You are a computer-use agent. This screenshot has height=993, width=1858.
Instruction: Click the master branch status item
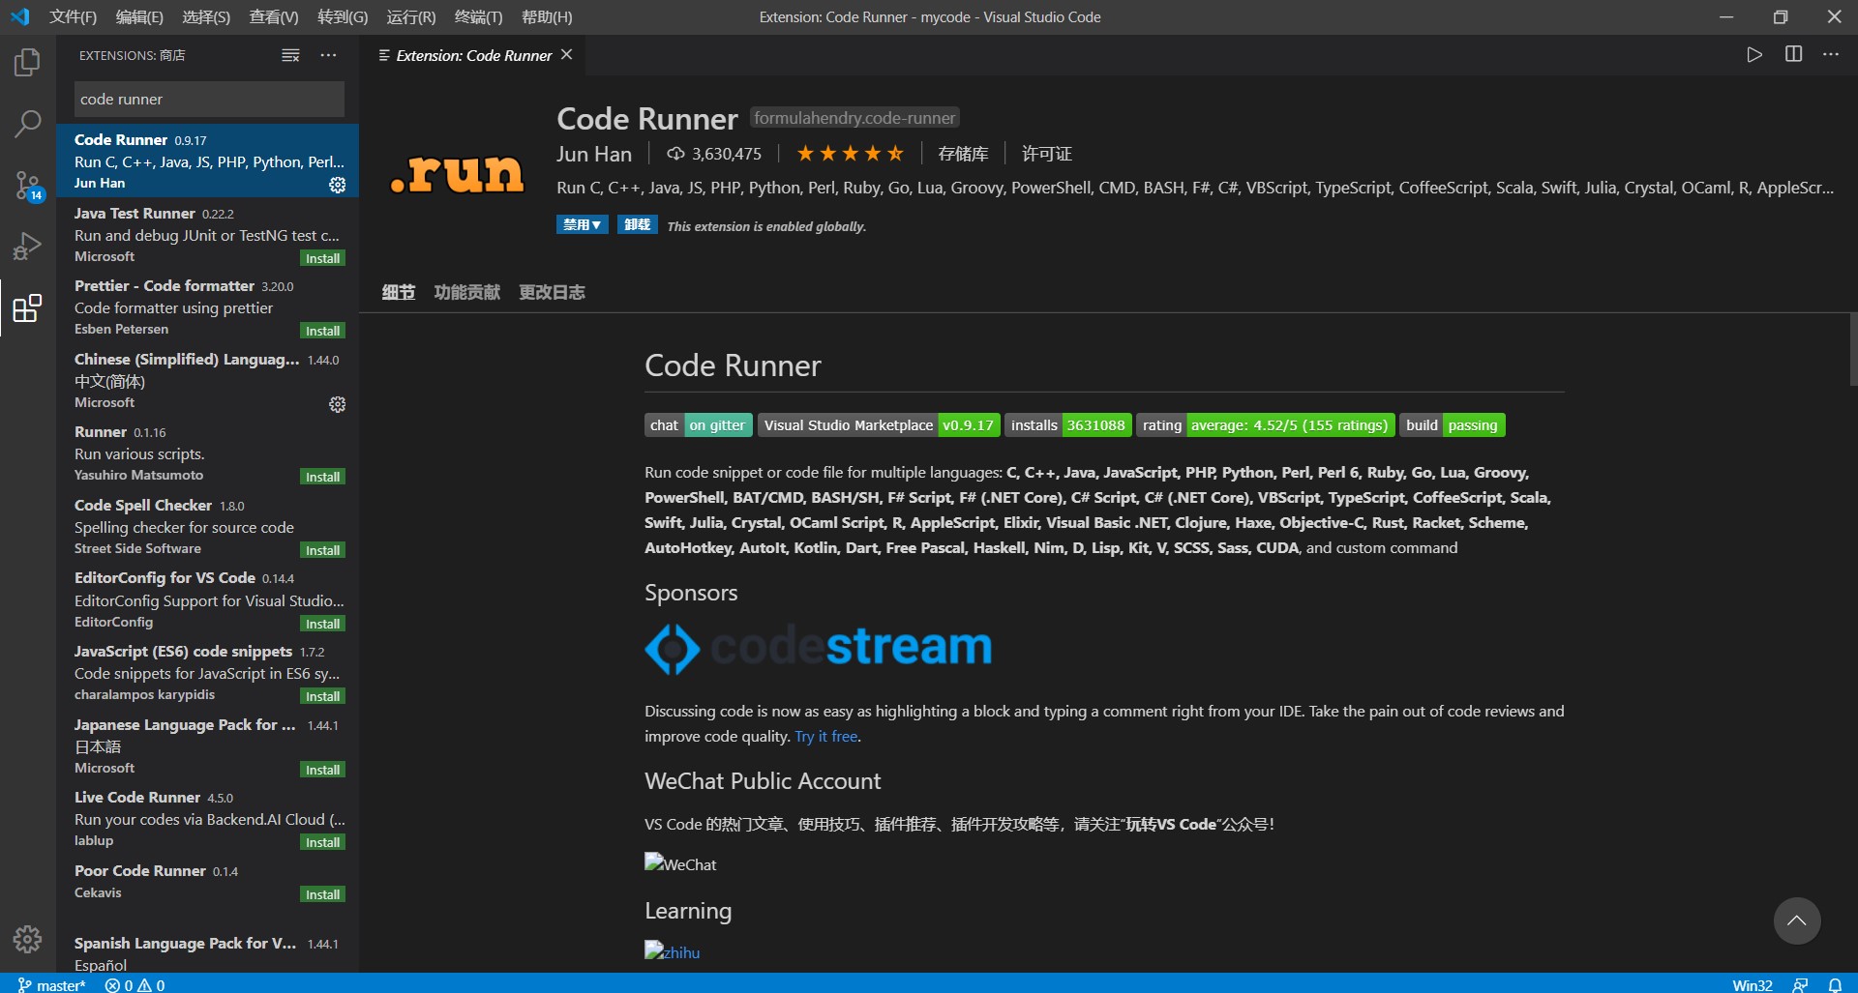52,985
